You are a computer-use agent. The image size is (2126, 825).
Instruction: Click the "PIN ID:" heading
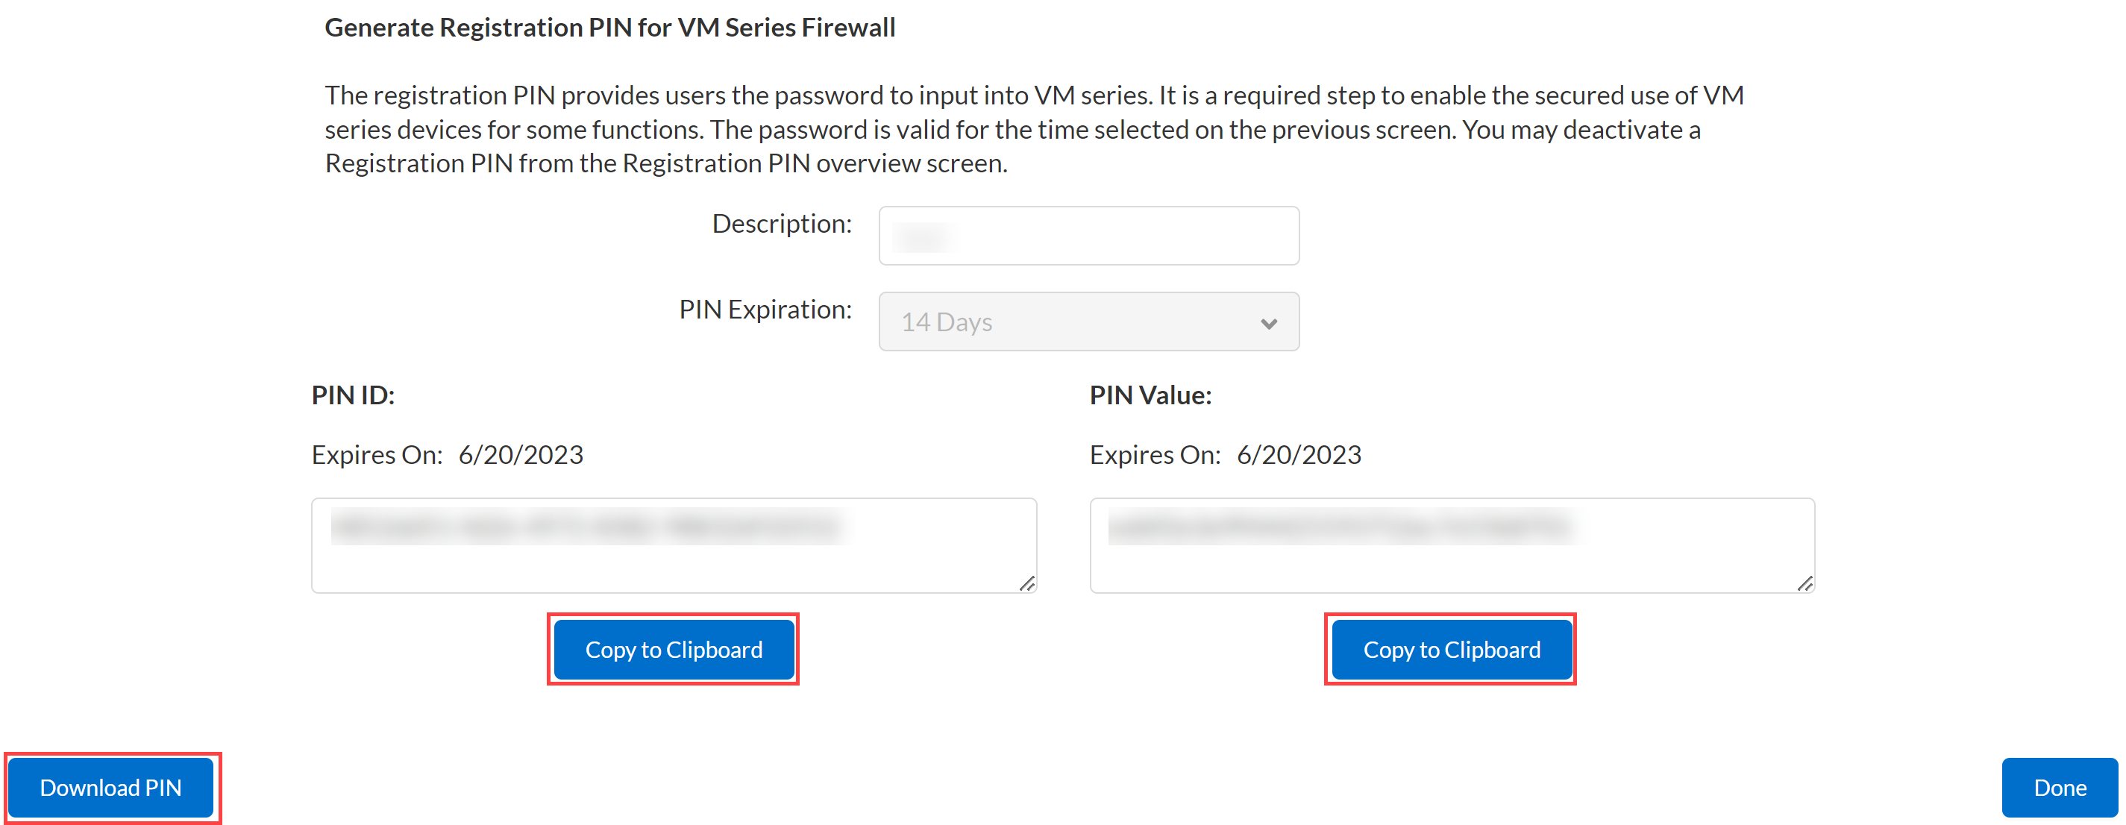[x=354, y=395]
